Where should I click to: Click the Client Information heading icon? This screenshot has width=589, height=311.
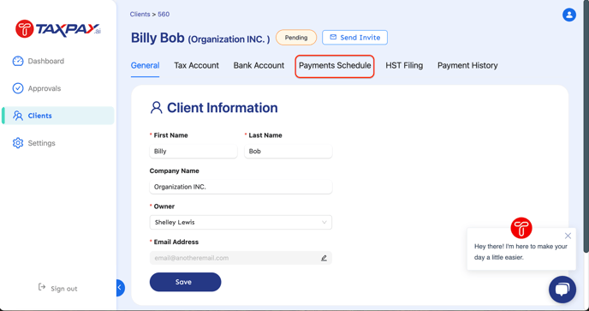(157, 108)
